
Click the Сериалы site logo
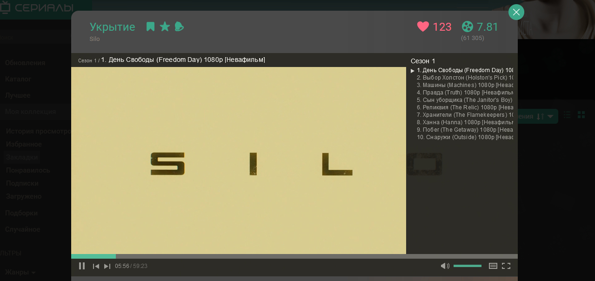click(x=37, y=8)
